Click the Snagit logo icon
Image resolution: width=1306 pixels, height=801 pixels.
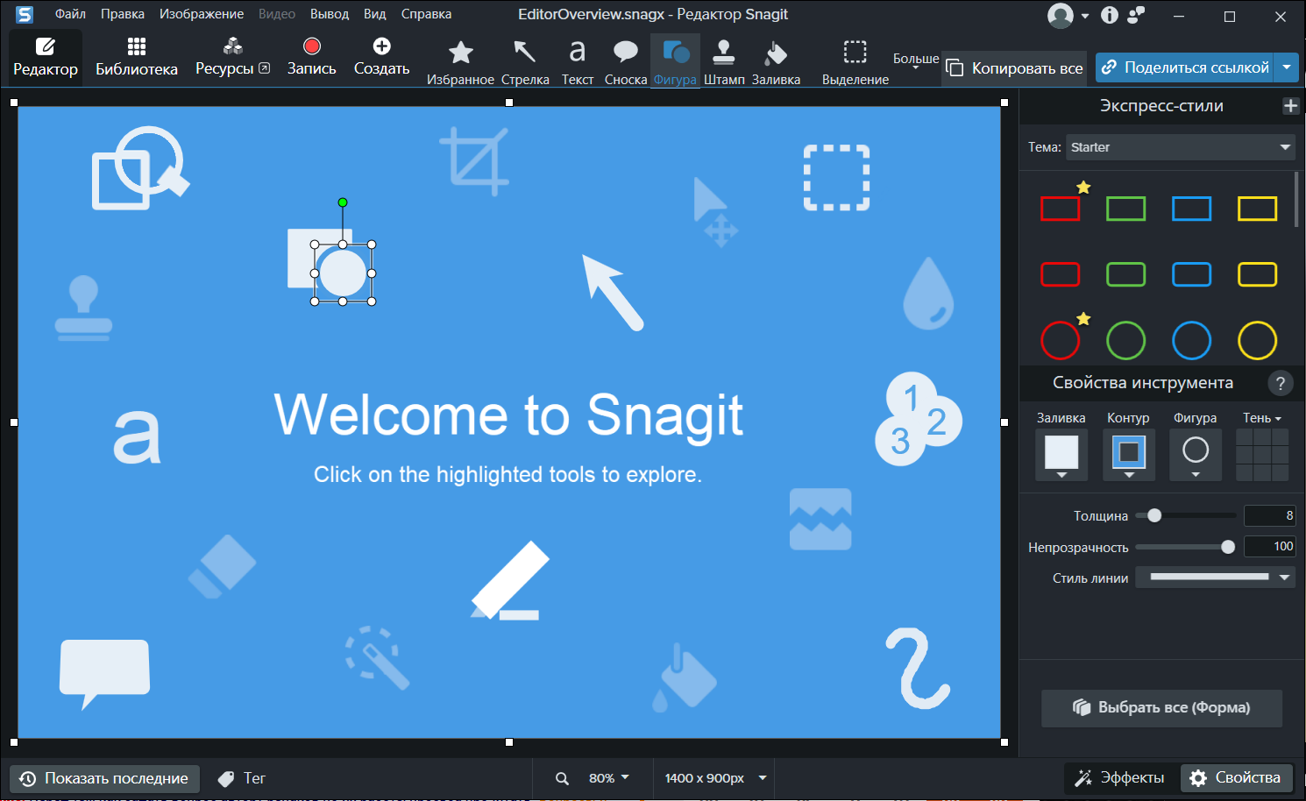coord(25,15)
